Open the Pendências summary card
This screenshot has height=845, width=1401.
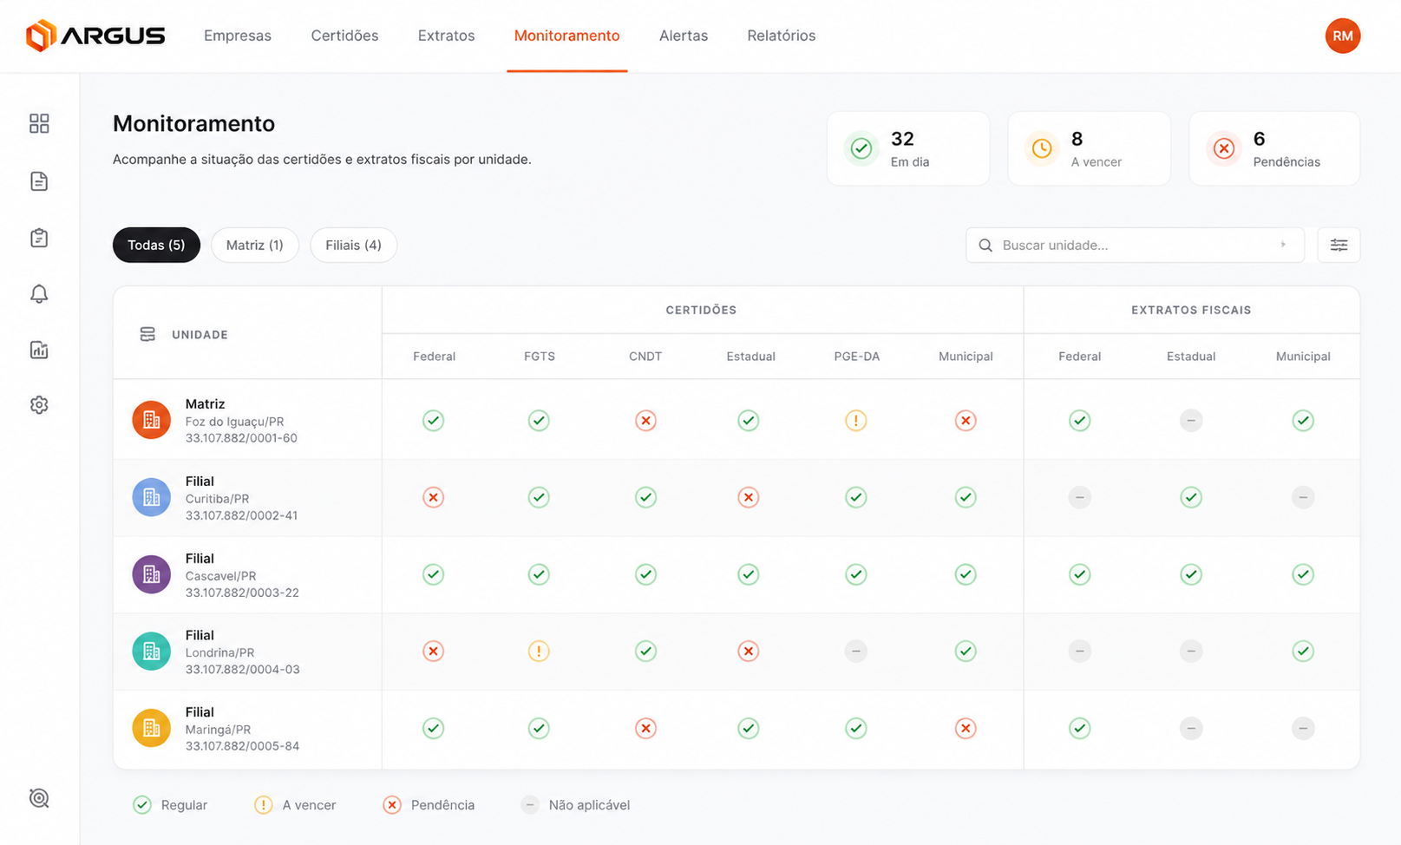coord(1274,148)
